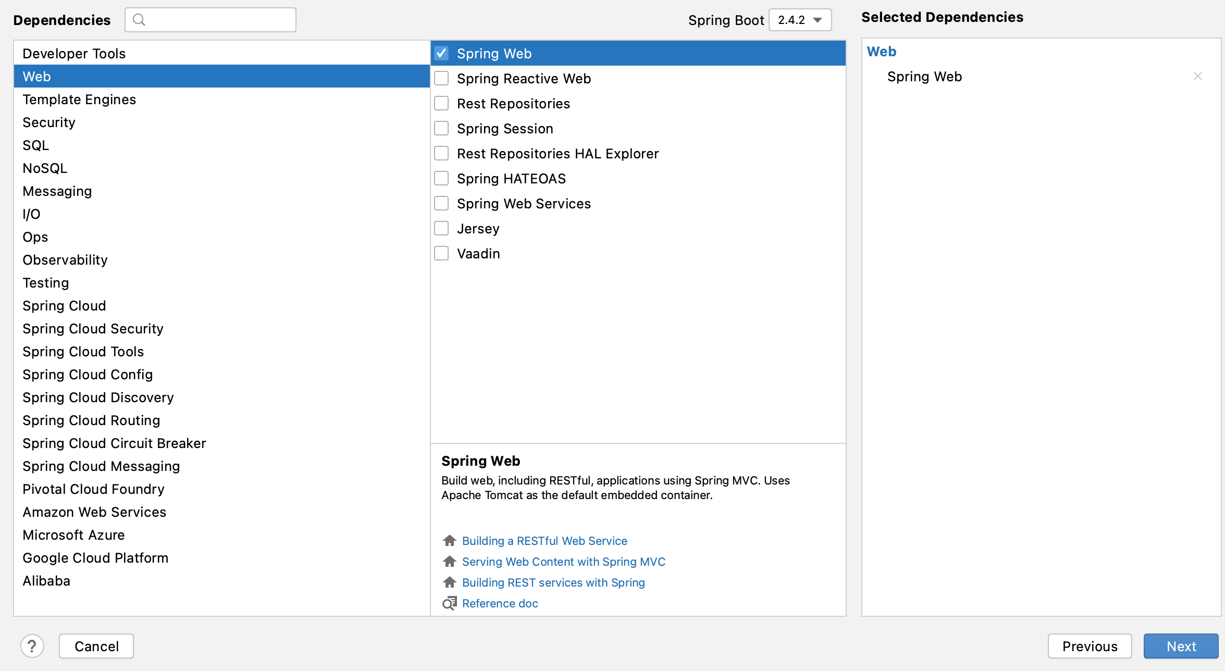Select the I/O category
The image size is (1225, 671).
[222, 214]
